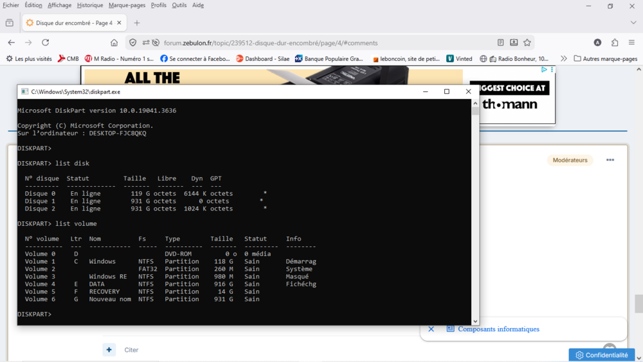Viewport: 643px width, 362px height.
Task: Open the Édition menu
Action: point(33,5)
